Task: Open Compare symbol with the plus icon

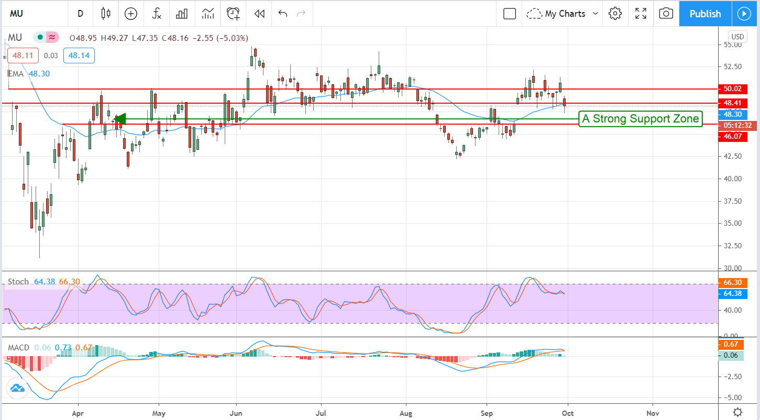Action: [130, 14]
